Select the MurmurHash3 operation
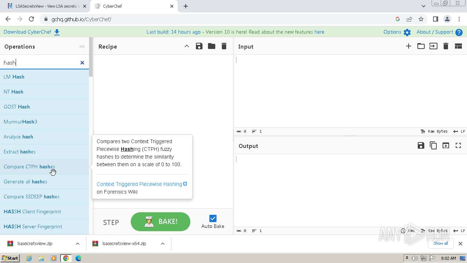The width and height of the screenshot is (467, 263). pyautogui.click(x=45, y=122)
